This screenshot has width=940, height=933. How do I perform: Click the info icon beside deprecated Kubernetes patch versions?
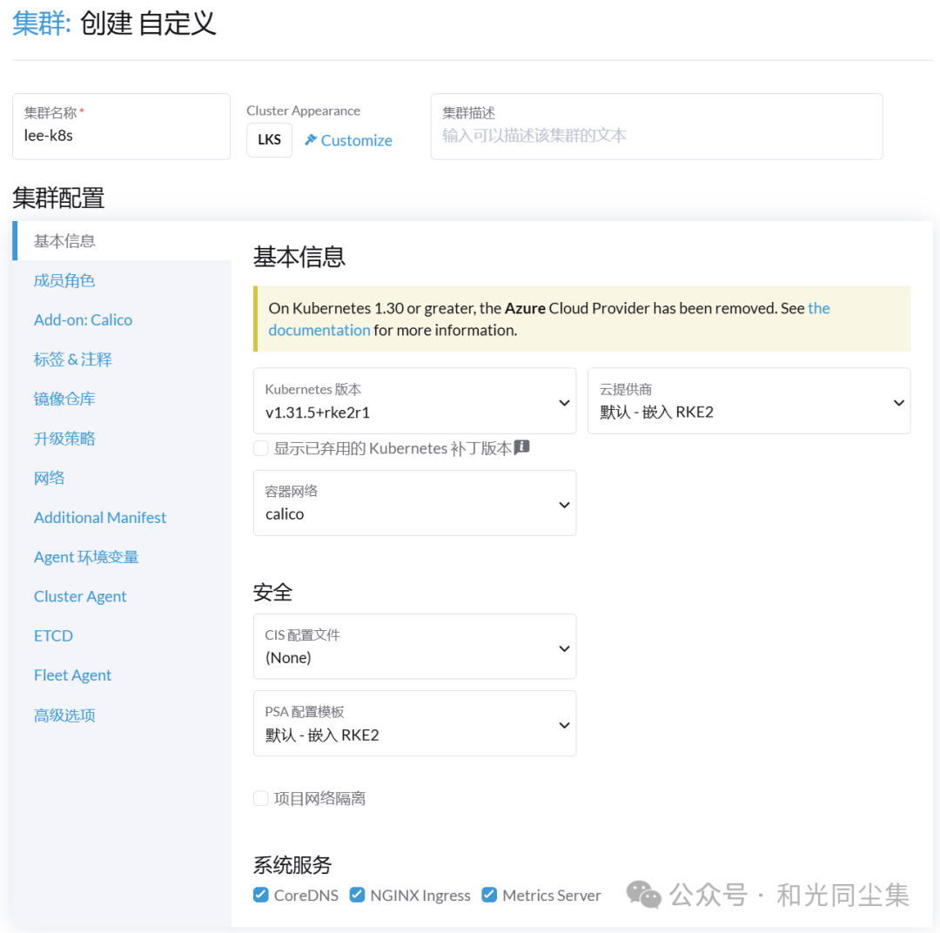[521, 446]
